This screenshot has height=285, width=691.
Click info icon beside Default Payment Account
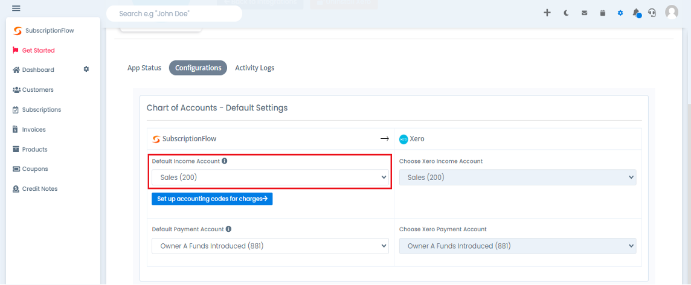point(228,229)
